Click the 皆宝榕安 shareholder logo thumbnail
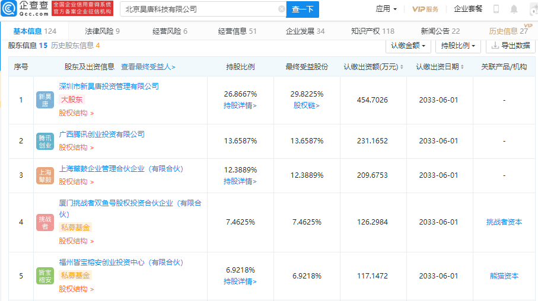 pyautogui.click(x=45, y=276)
